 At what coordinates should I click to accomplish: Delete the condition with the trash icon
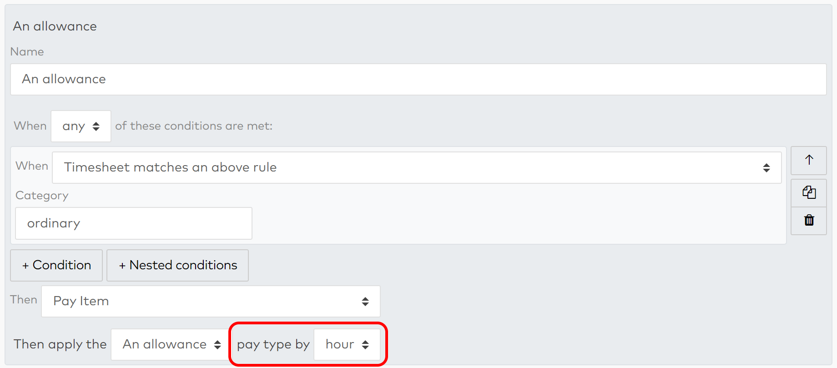click(x=809, y=221)
